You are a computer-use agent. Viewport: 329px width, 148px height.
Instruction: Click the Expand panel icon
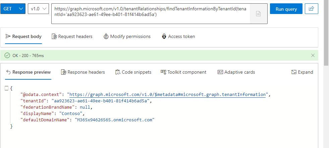click(x=294, y=72)
